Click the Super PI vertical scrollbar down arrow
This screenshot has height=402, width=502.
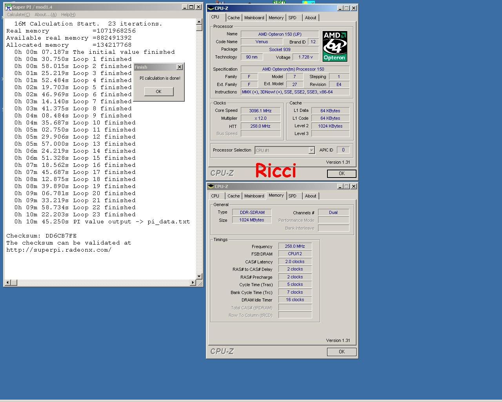tap(199, 276)
